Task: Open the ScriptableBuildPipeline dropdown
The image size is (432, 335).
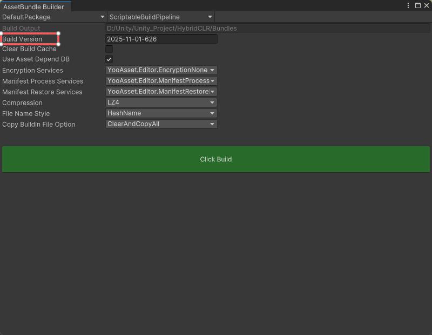Action: tap(161, 17)
